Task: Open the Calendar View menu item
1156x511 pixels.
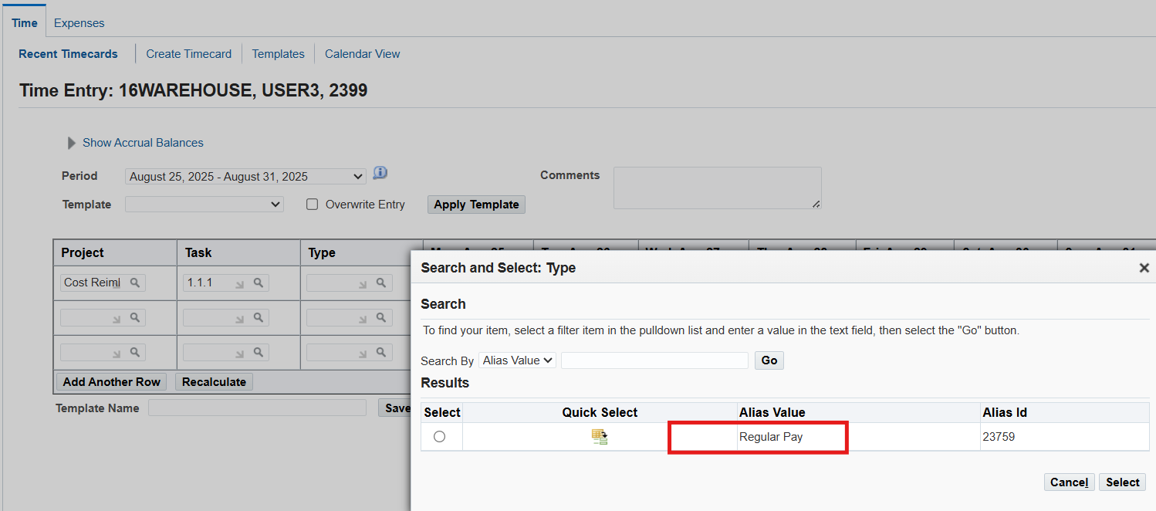Action: [x=362, y=54]
